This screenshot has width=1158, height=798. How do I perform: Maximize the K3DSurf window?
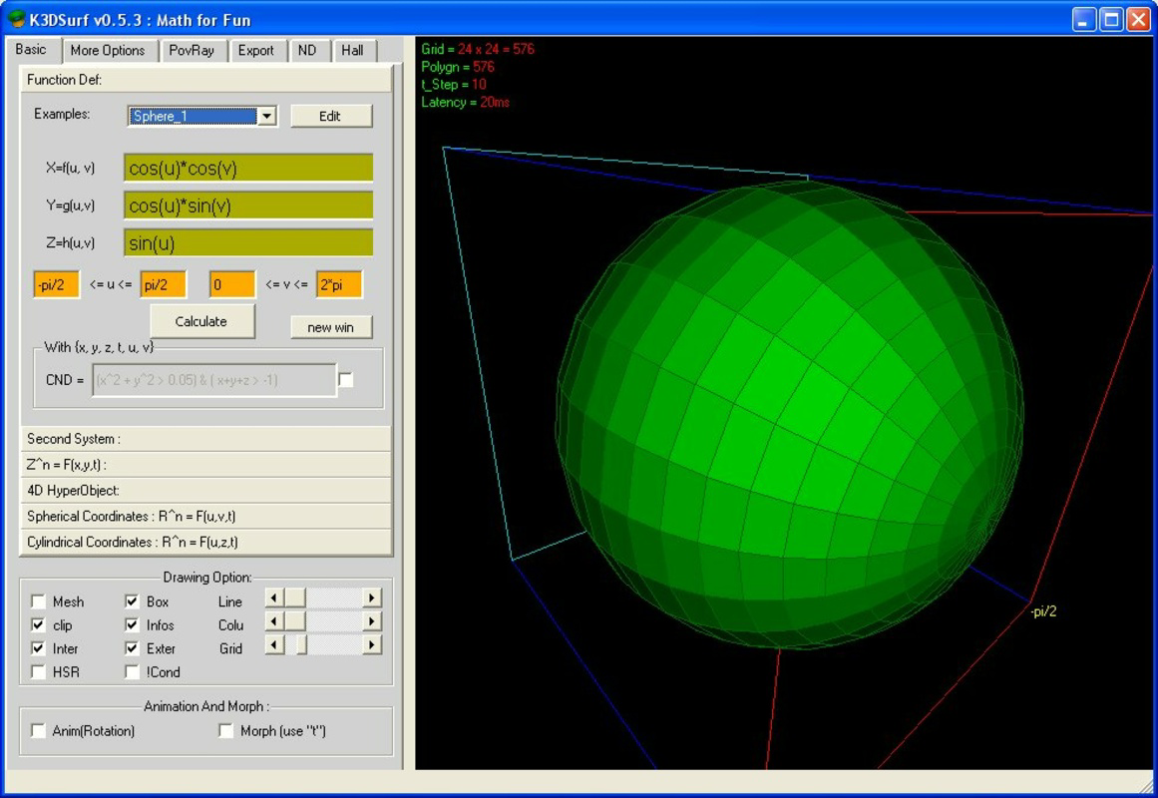point(1111,19)
